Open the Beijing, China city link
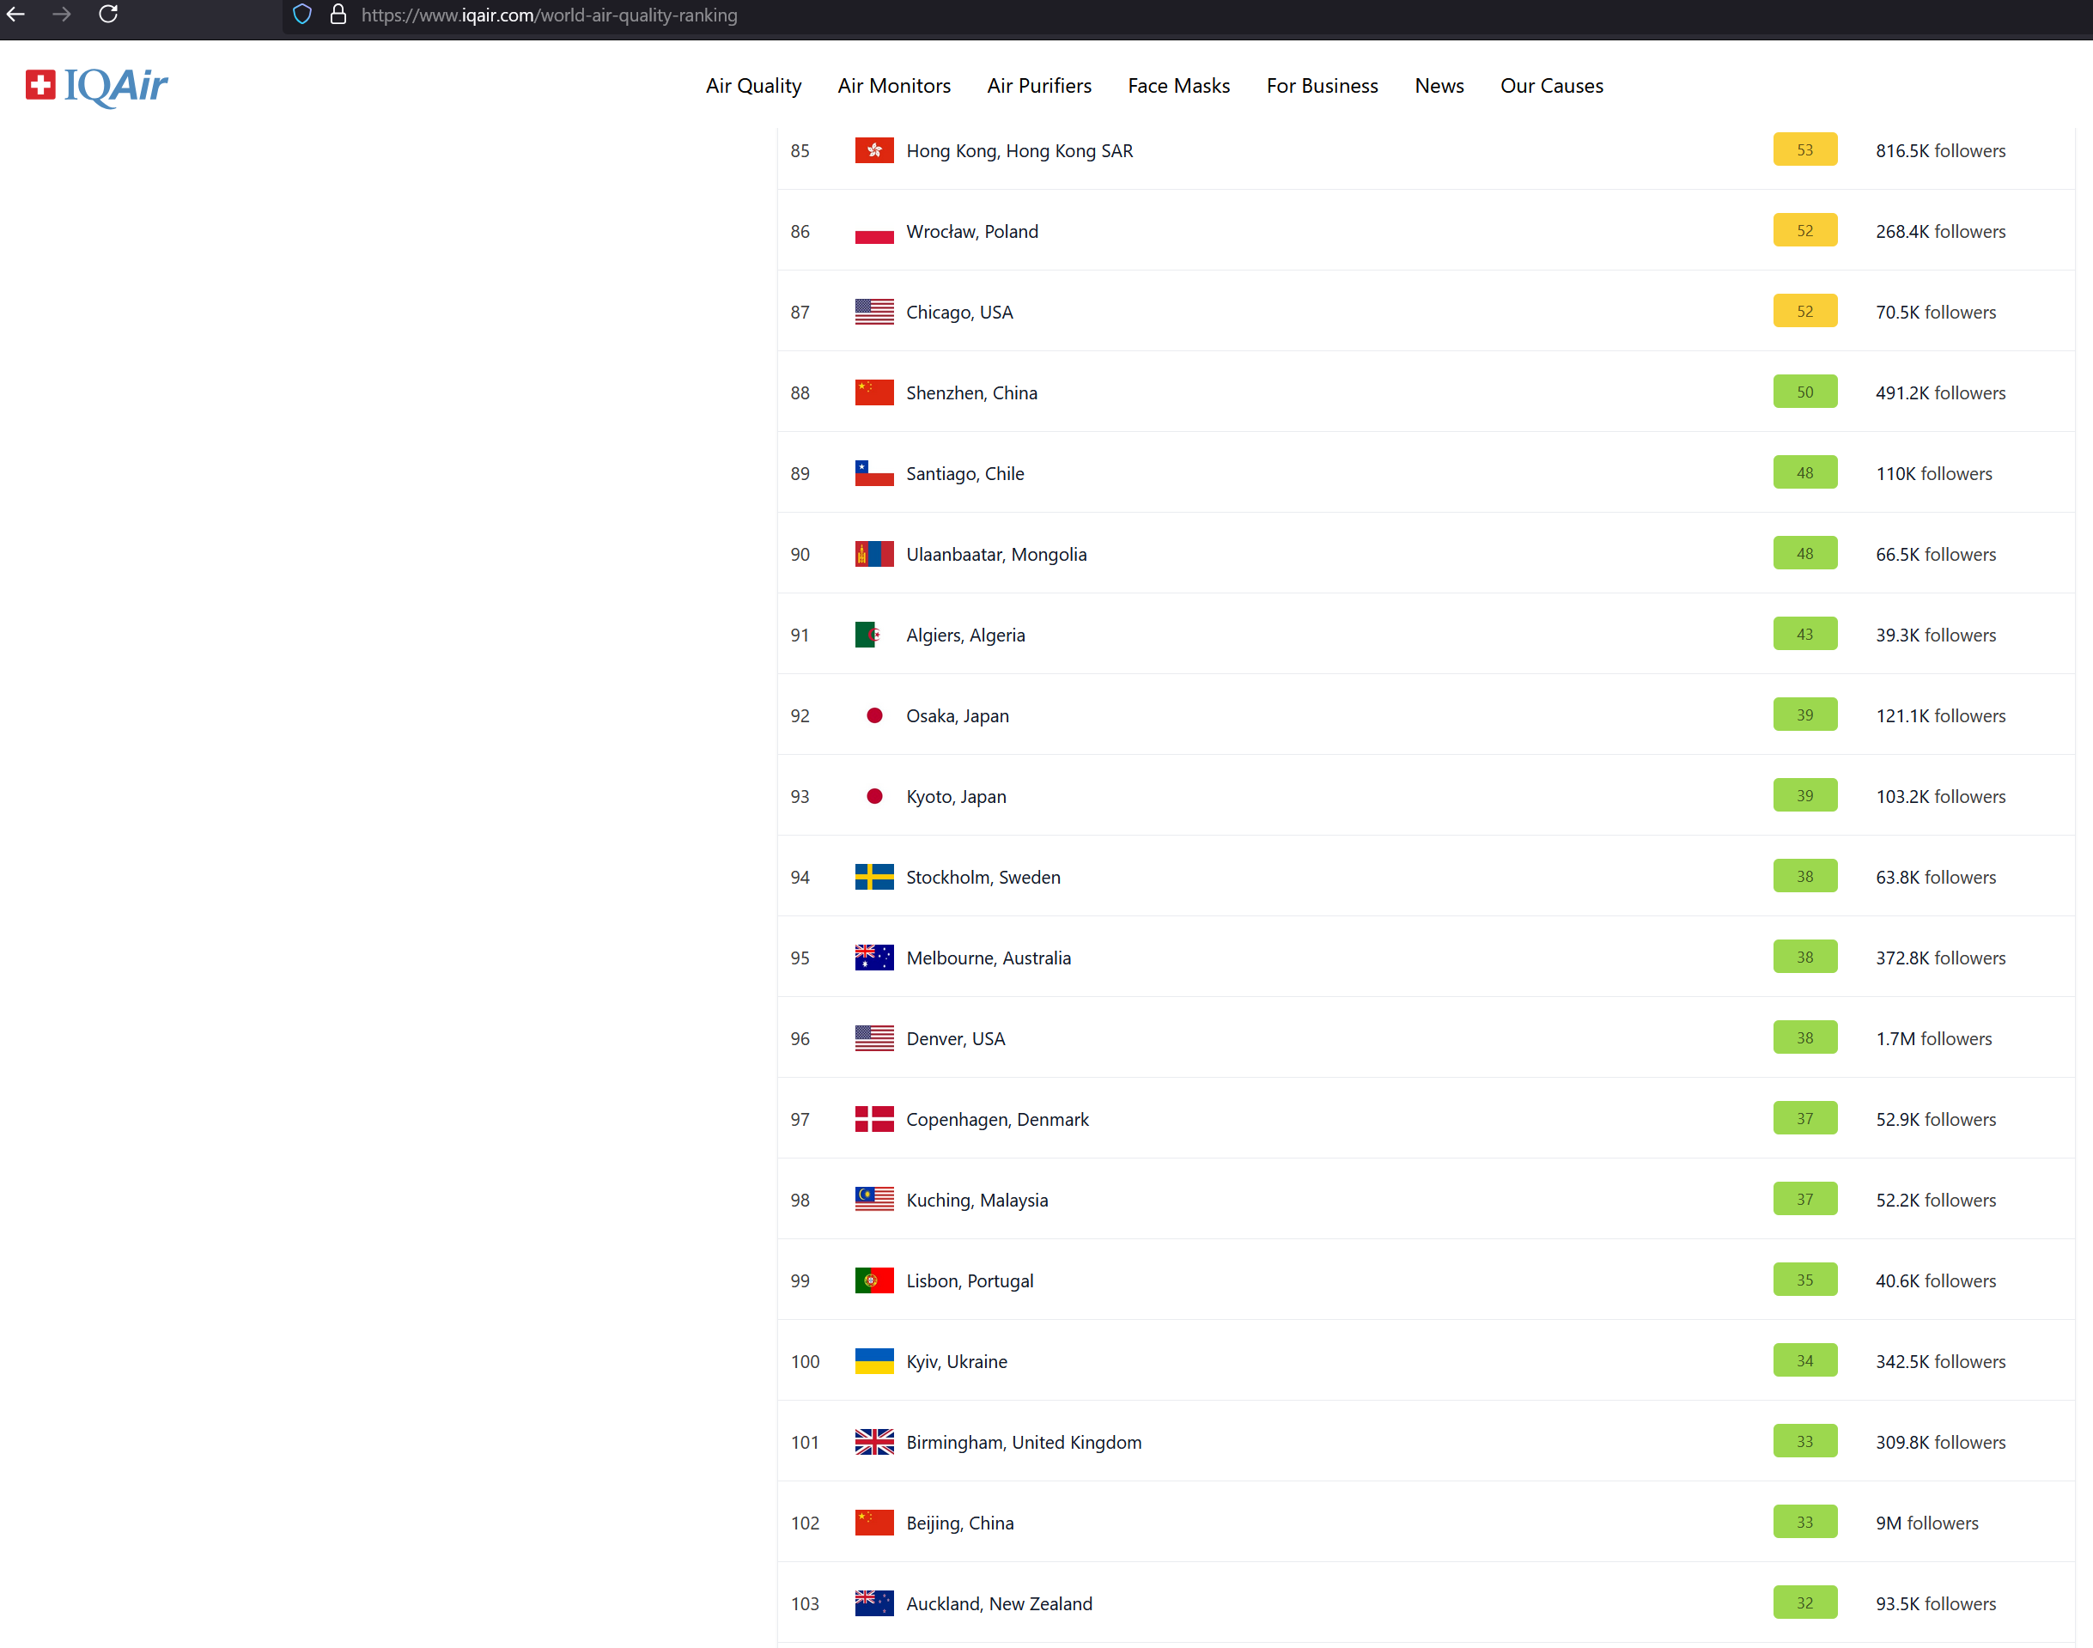The width and height of the screenshot is (2093, 1648). 959,1523
